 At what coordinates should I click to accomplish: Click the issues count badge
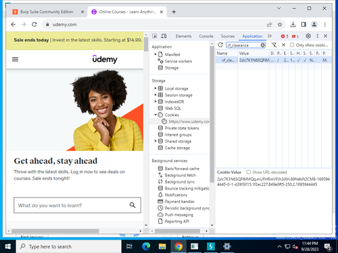(295, 36)
